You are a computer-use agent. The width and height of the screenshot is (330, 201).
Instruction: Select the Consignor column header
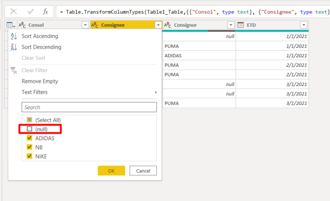point(199,25)
